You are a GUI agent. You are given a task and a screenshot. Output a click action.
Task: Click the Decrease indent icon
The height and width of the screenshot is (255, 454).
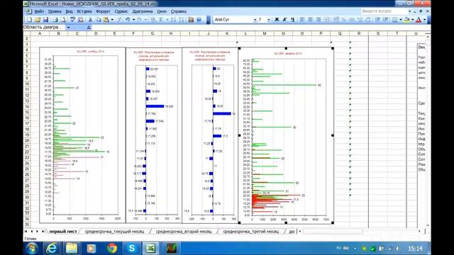377,19
